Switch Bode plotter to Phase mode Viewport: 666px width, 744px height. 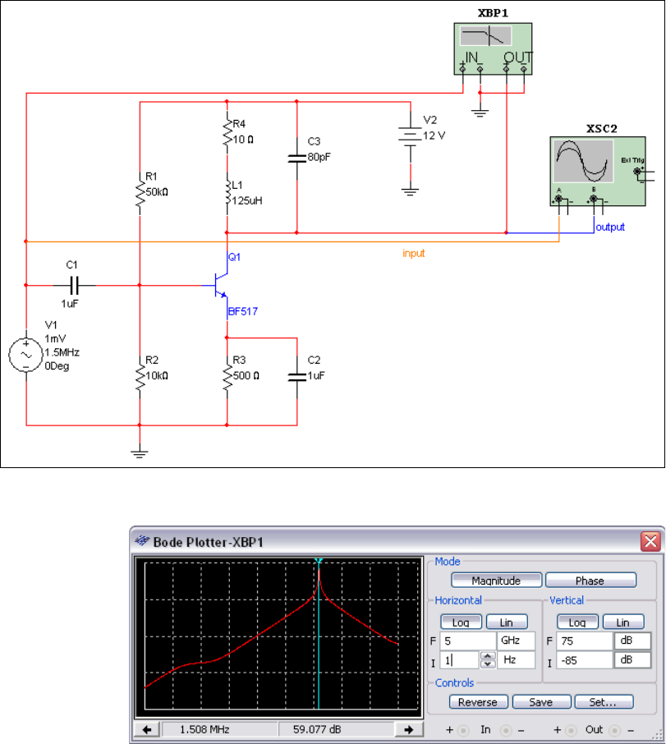coord(590,581)
